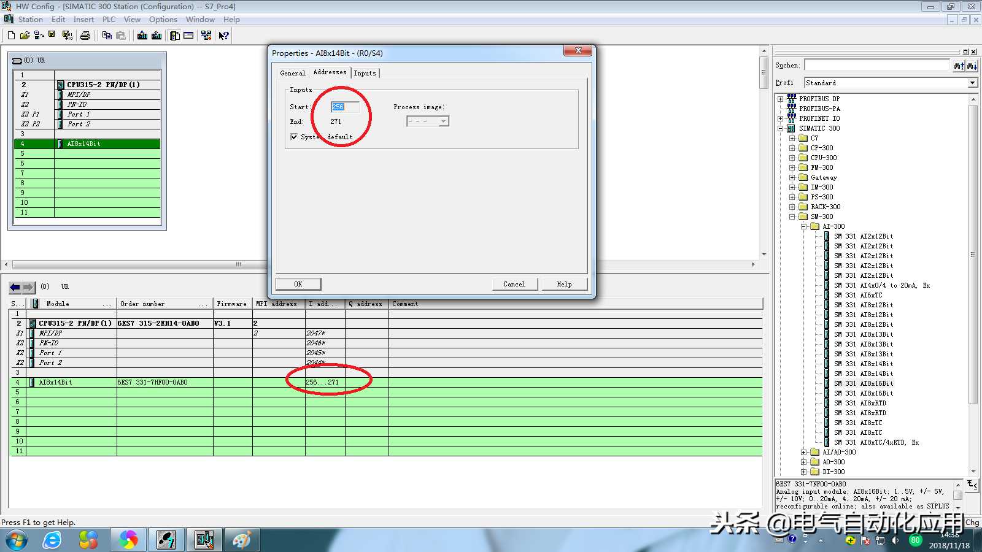Click the catalog search-up binoculars icon

click(x=959, y=66)
